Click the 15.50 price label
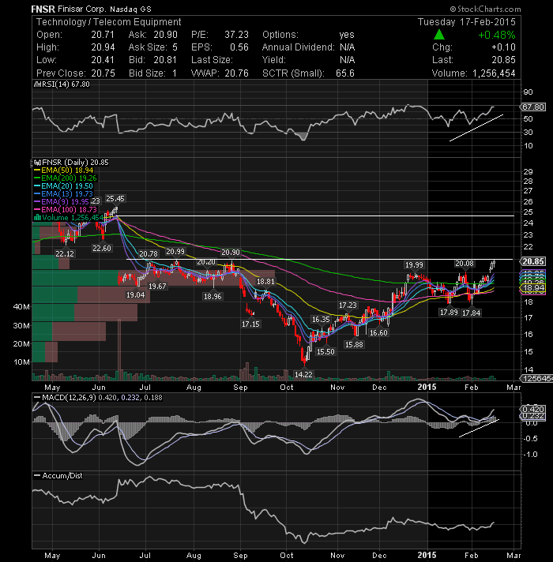Viewport: 553px width, 562px height. (325, 351)
